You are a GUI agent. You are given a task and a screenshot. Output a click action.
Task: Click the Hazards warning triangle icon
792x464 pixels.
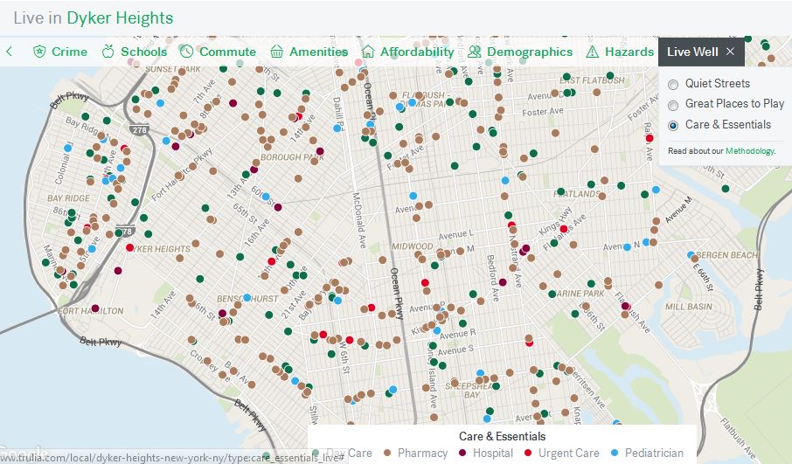pos(593,52)
